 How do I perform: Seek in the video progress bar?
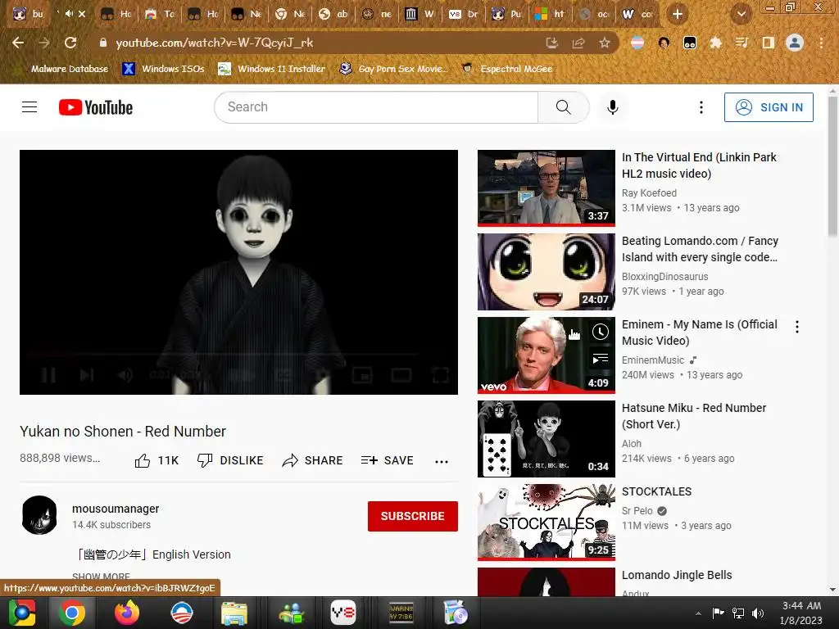(x=238, y=354)
